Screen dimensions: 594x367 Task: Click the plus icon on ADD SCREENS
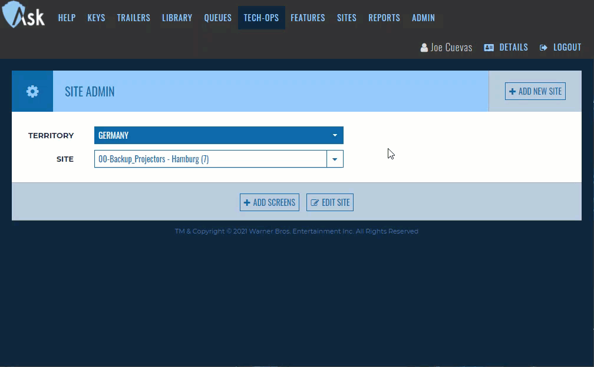[x=247, y=202]
